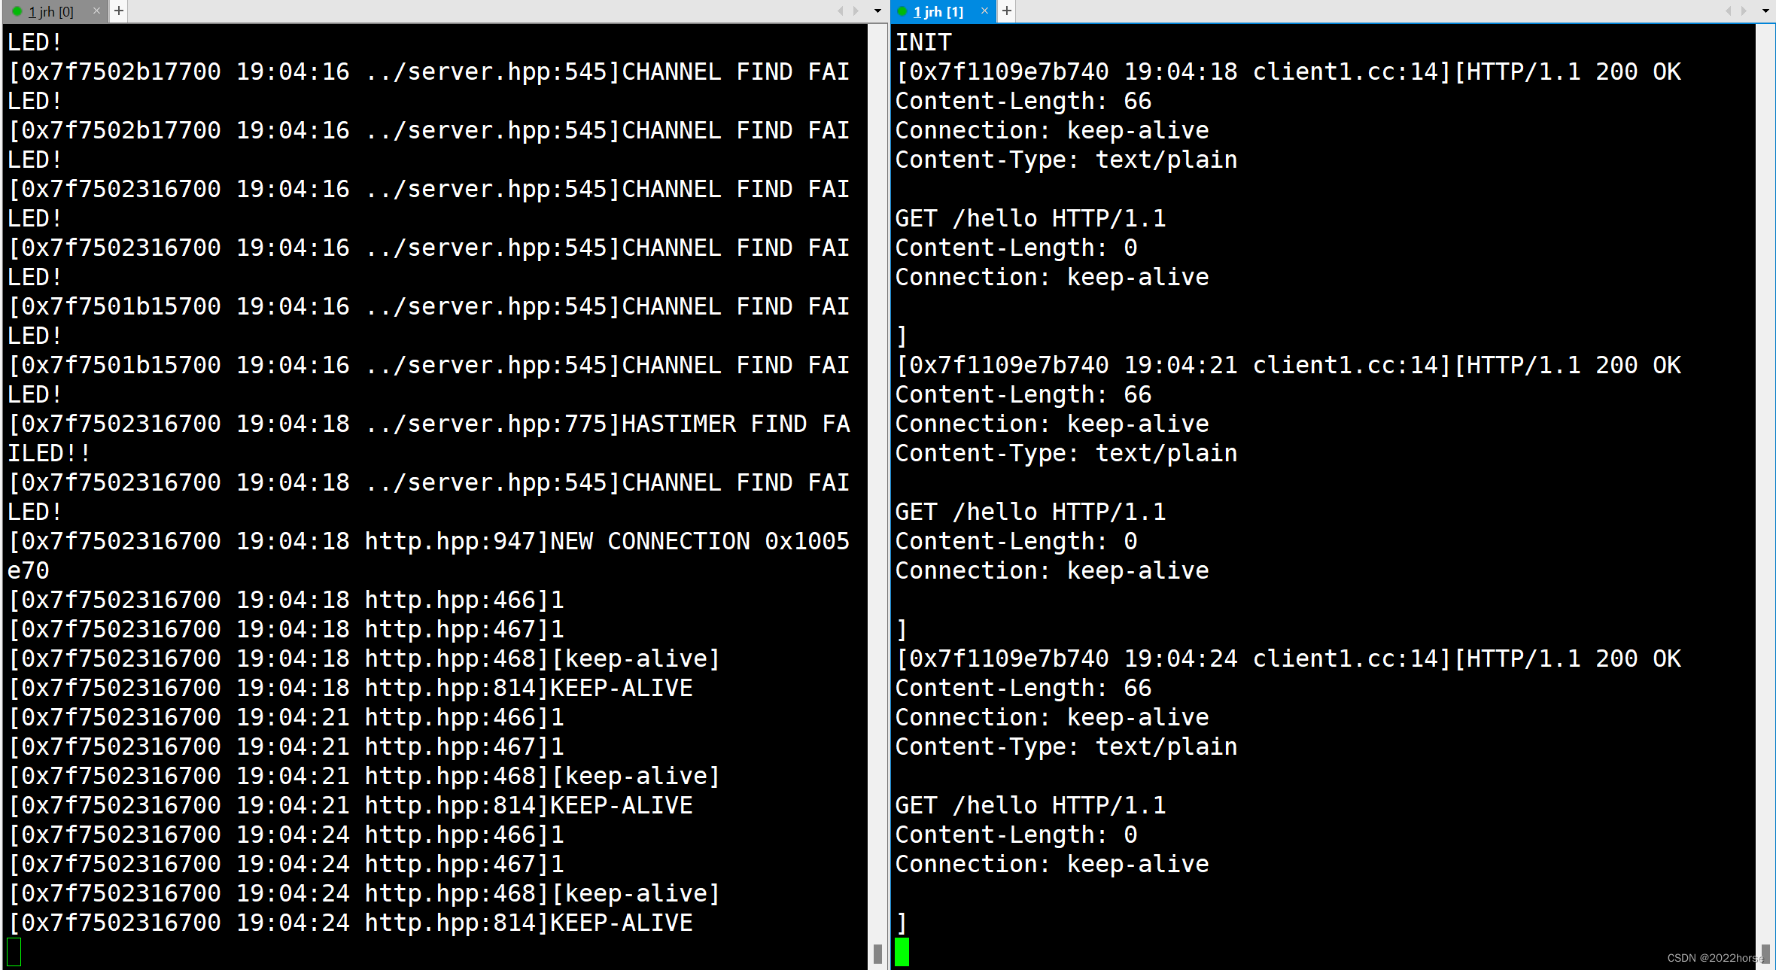1776x970 pixels.
Task: Open a new tab in the right pane
Action: tap(1007, 11)
